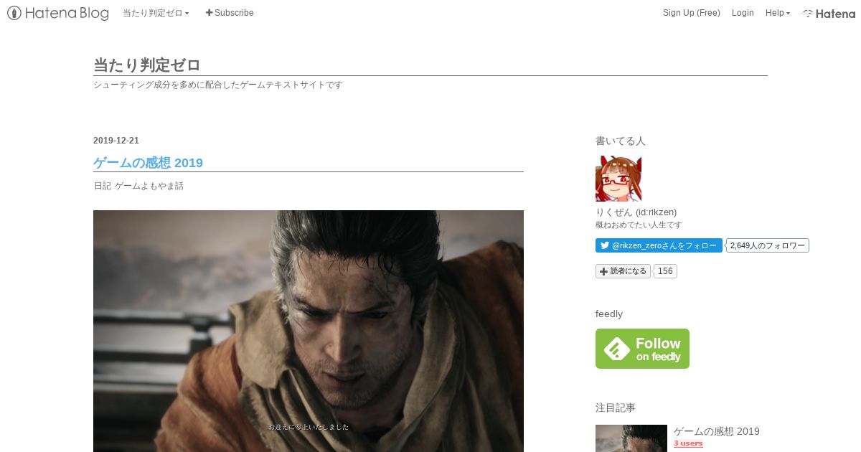Click the 書いてる人 sidebar heading
Viewport: 861px width, 452px height.
click(620, 141)
